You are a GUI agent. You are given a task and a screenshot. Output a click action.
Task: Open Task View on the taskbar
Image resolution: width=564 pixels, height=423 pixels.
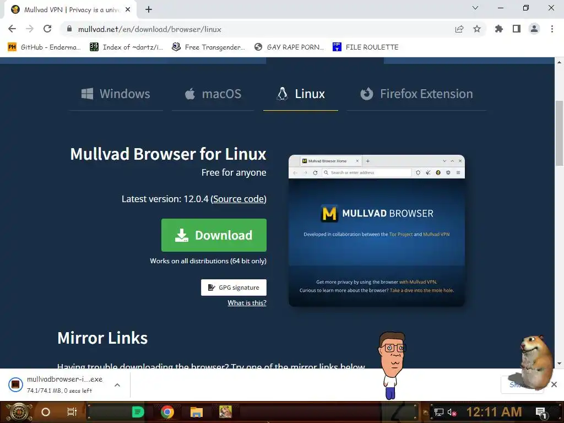pos(72,412)
